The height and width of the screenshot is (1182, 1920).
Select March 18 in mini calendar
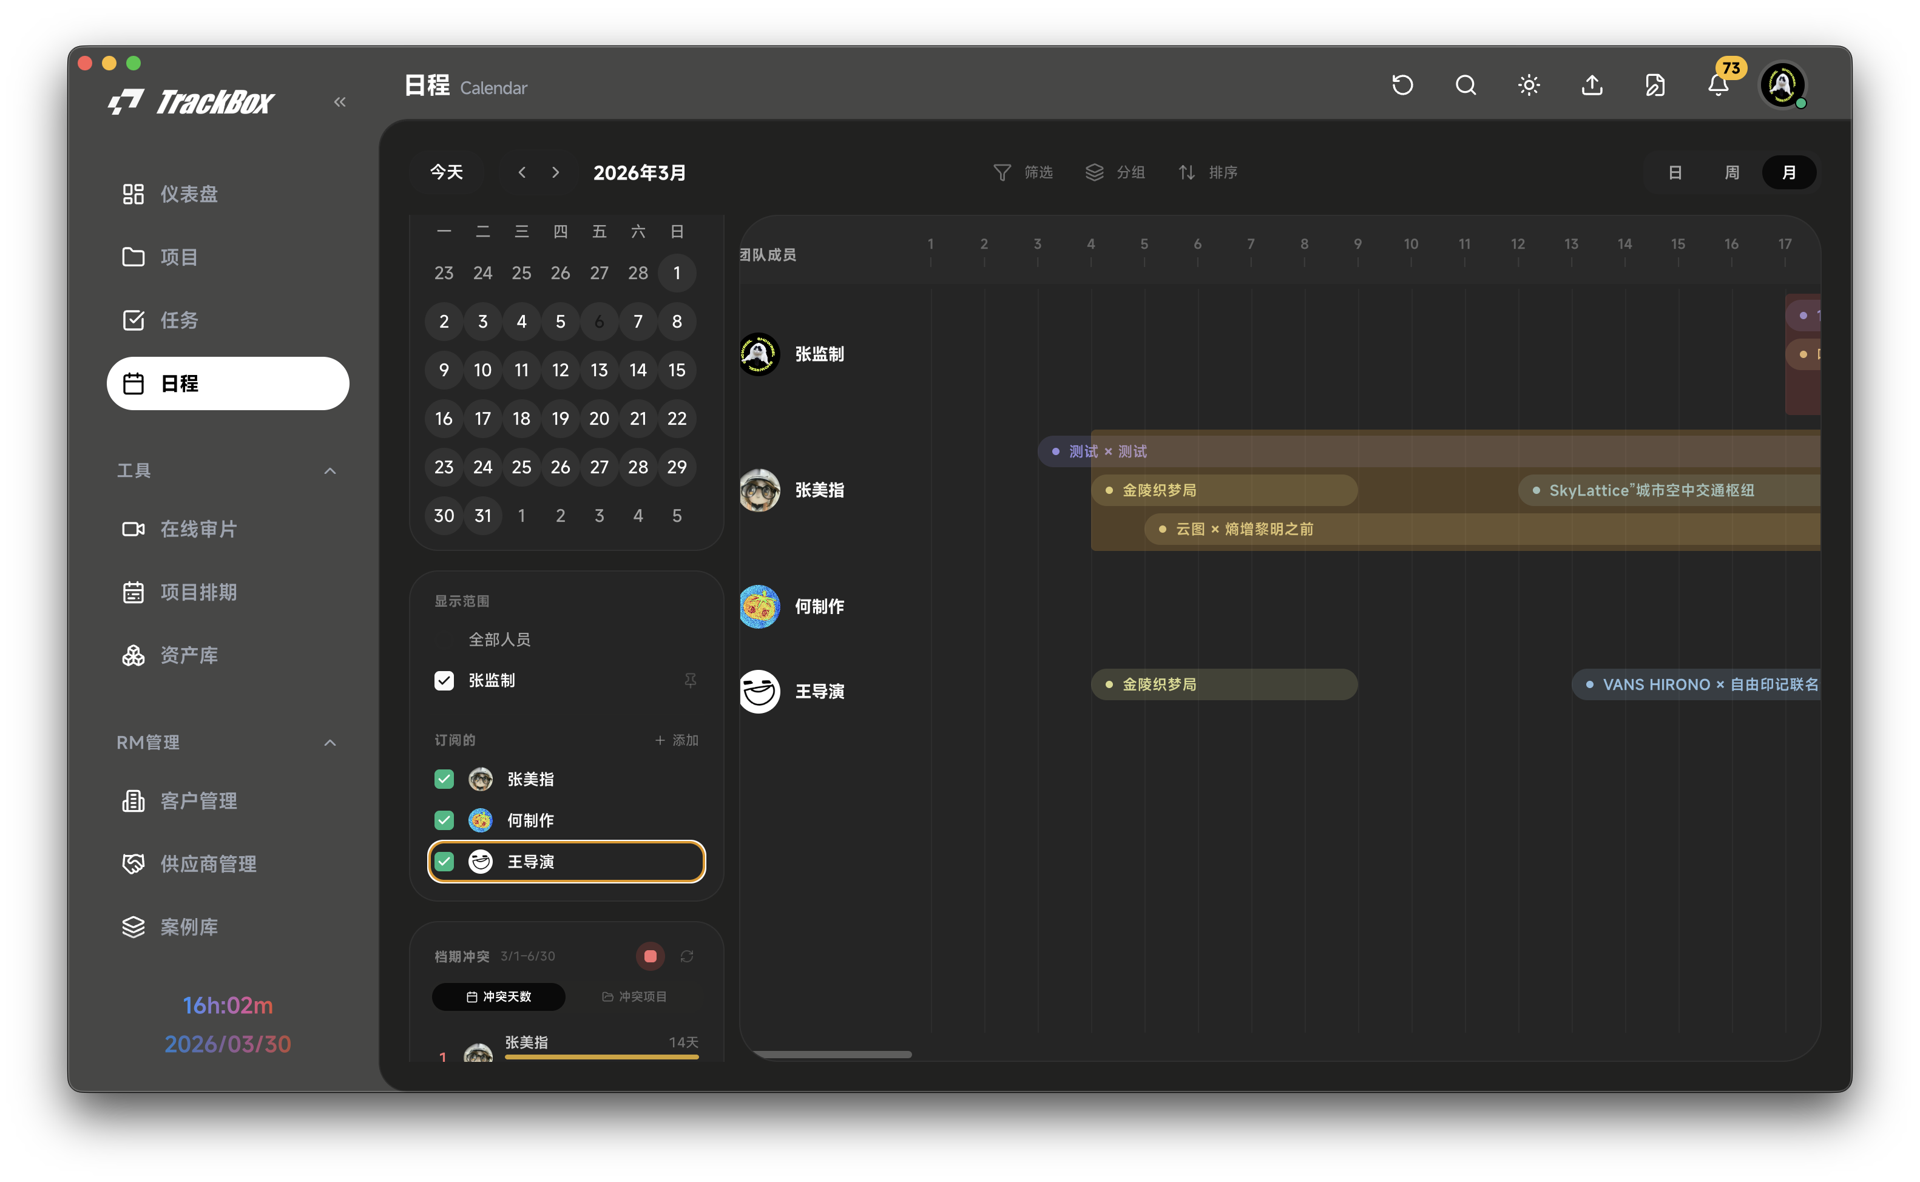tap(521, 418)
